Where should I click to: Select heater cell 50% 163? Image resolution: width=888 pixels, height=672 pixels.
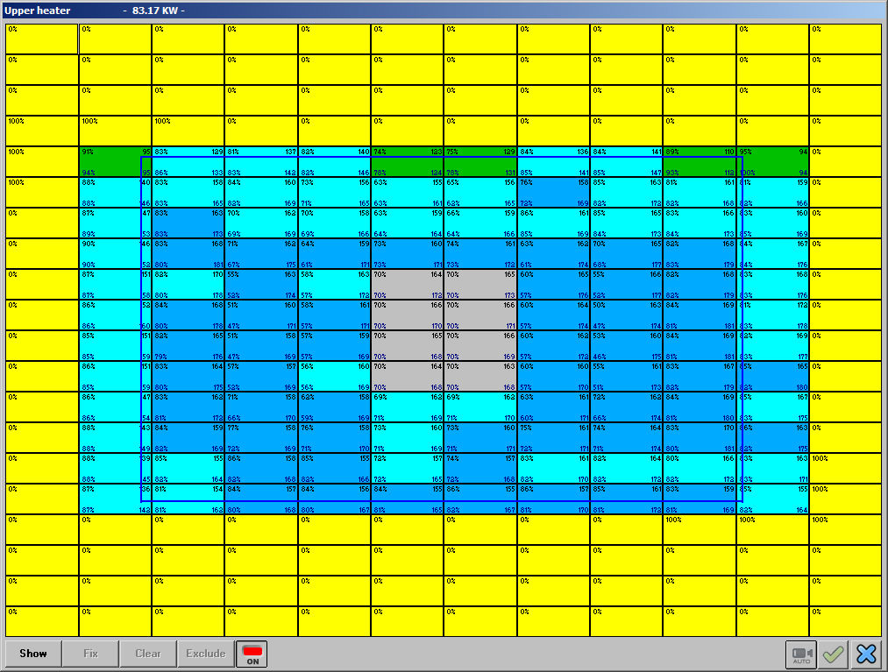[627, 315]
